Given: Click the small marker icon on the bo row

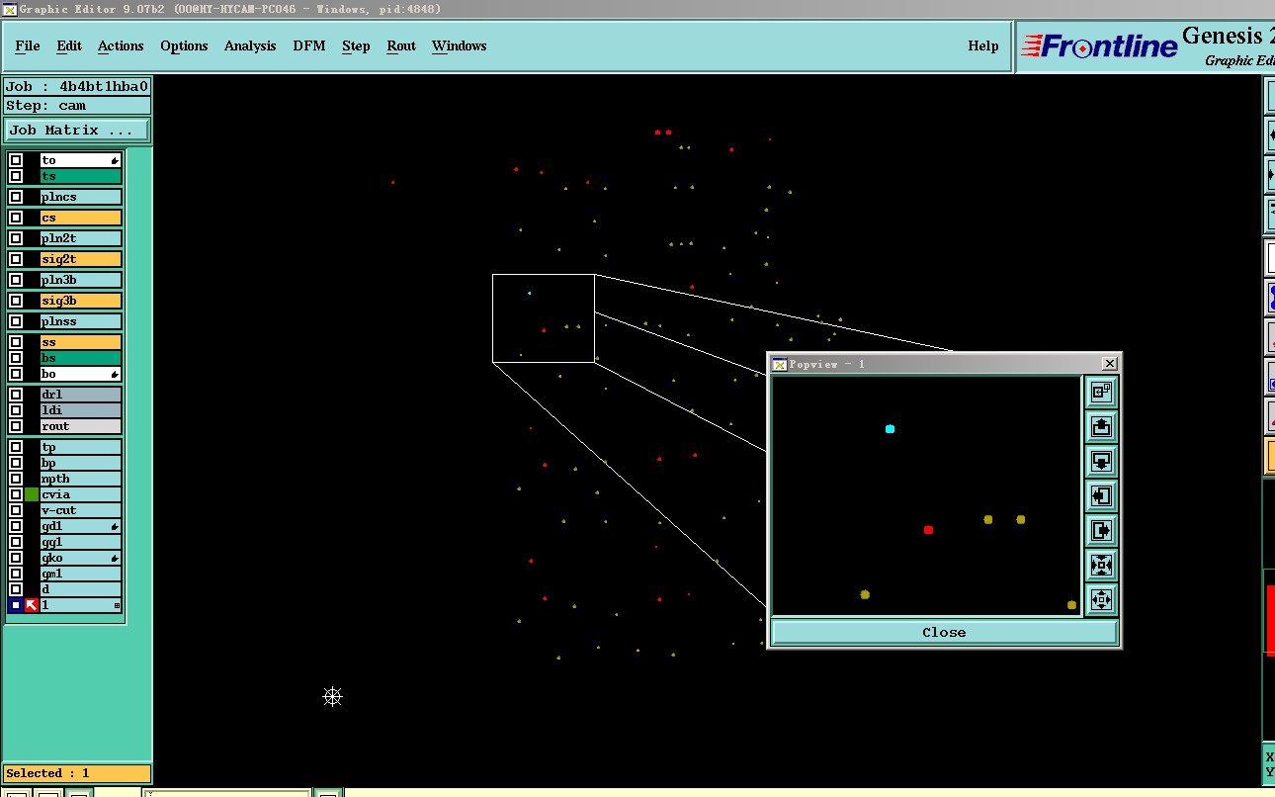Looking at the screenshot, I should click(x=115, y=374).
